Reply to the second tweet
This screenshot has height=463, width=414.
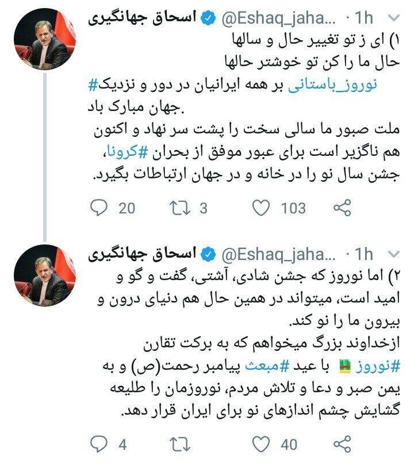click(99, 443)
